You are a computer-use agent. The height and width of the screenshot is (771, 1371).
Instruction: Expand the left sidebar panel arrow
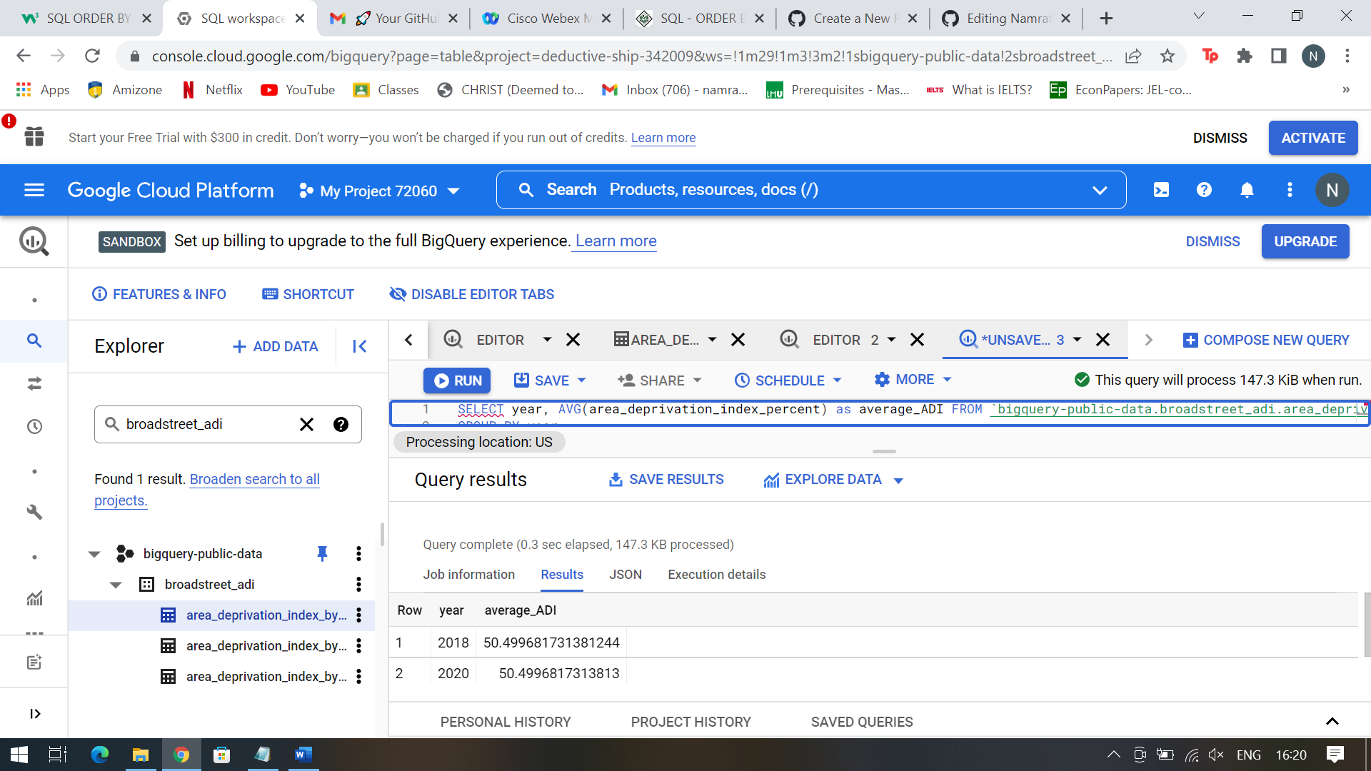point(34,713)
